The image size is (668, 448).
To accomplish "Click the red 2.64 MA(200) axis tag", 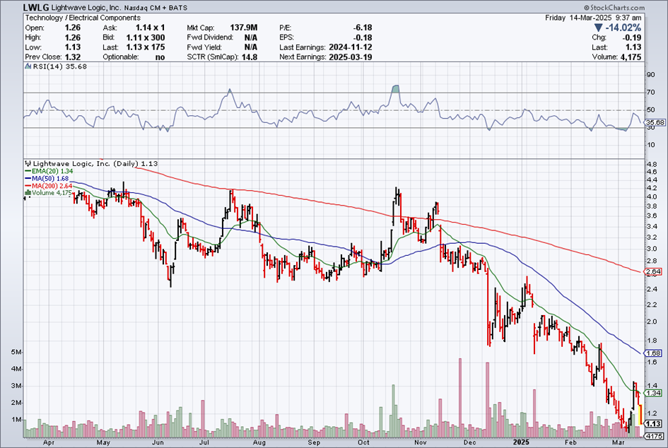I will pos(654,271).
